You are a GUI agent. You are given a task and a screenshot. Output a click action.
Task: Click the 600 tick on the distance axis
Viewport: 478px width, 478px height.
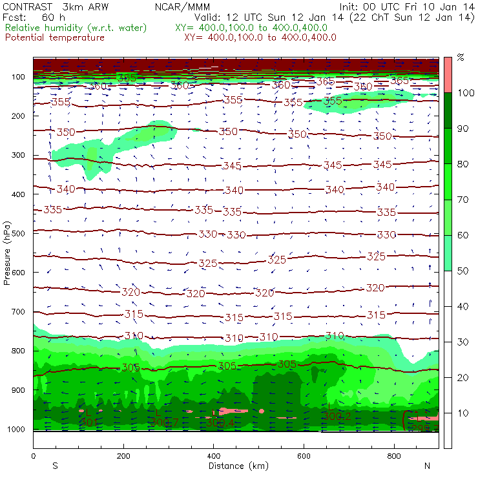coord(304,456)
